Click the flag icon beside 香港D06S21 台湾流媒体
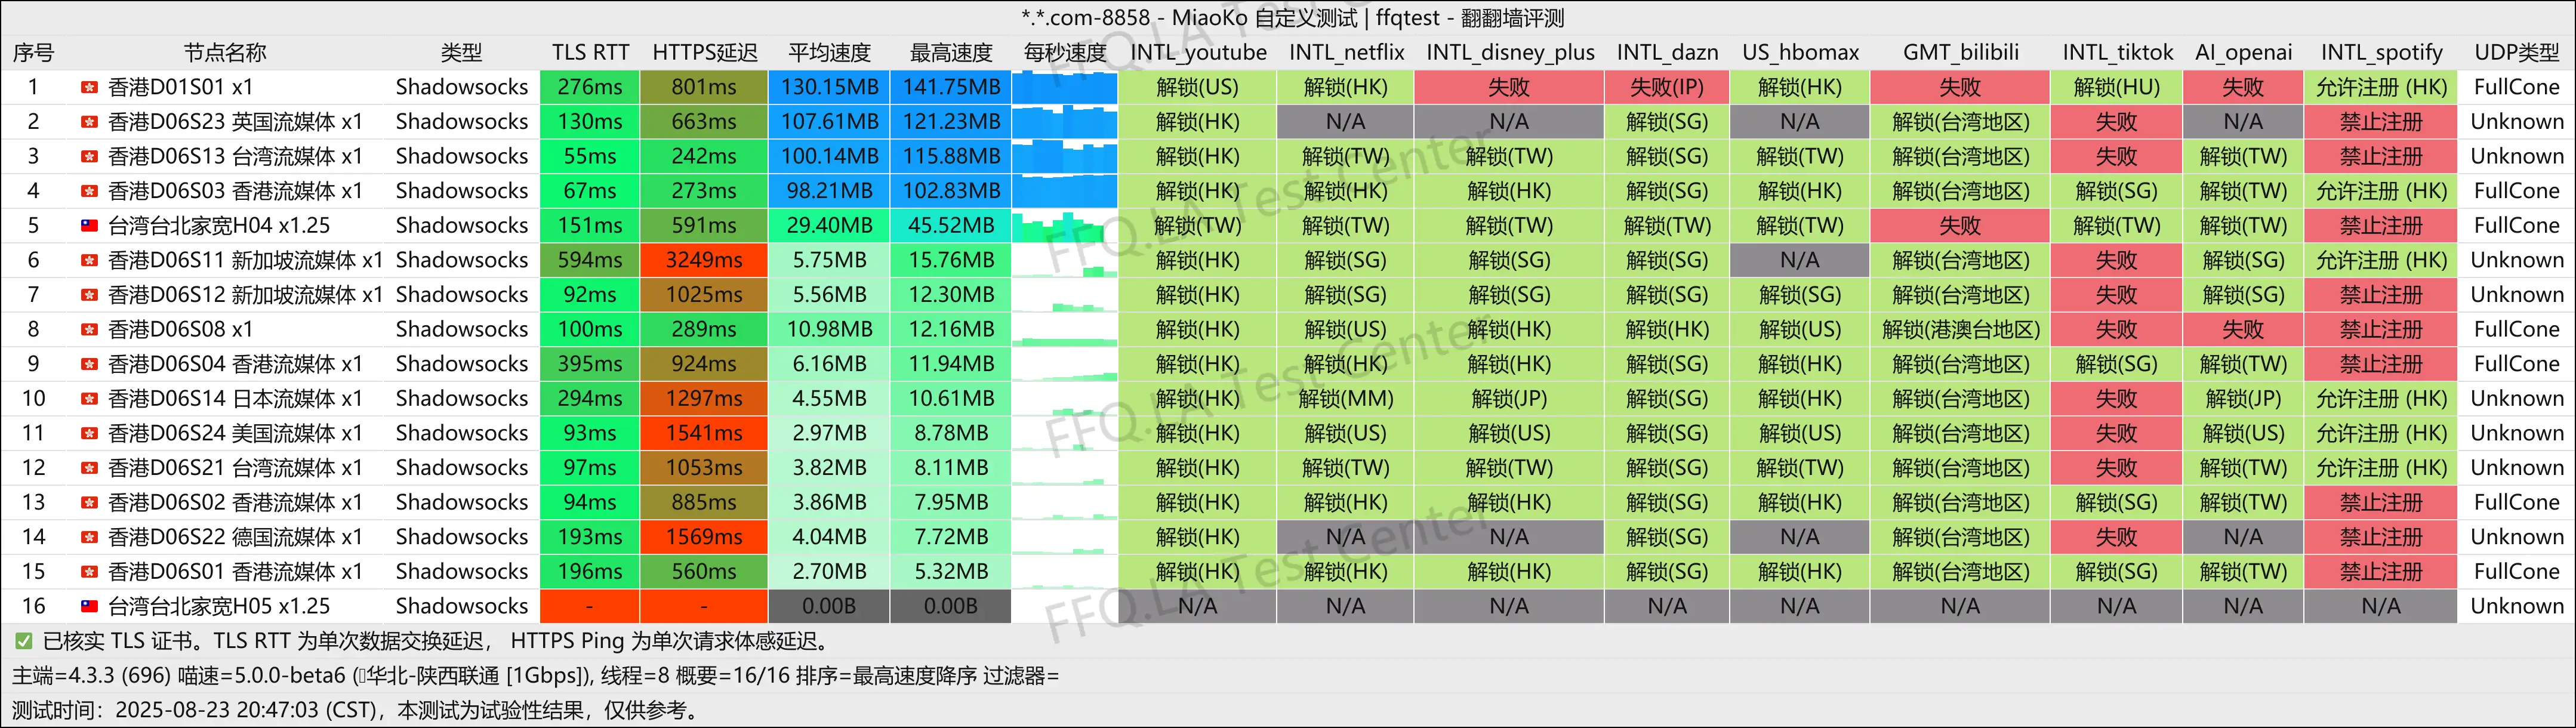The height and width of the screenshot is (728, 2576). click(89, 468)
